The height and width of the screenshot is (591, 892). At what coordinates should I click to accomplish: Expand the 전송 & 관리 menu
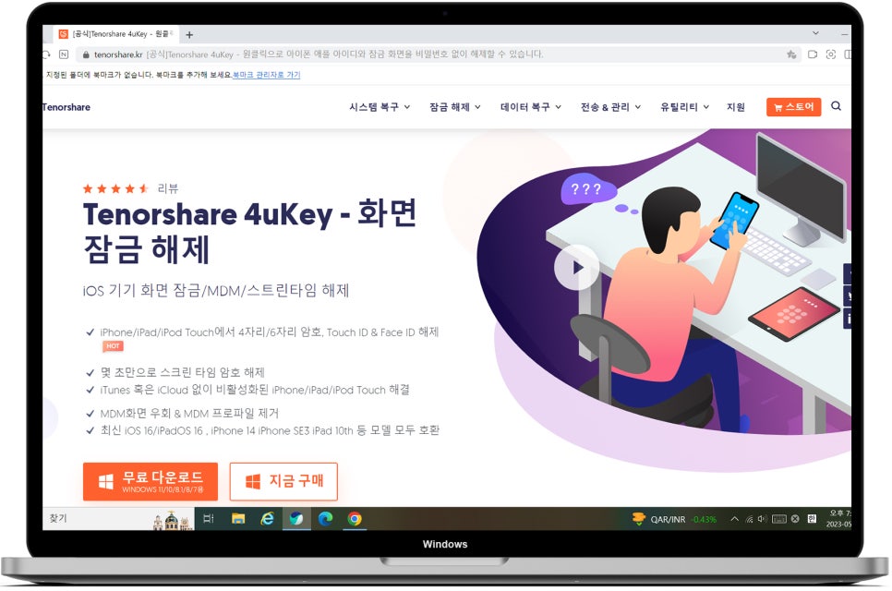610,107
